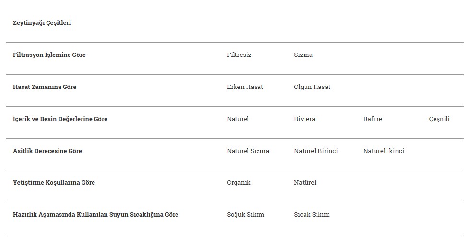Open the Riviera olive oil link
The image size is (470, 242).
(x=305, y=119)
